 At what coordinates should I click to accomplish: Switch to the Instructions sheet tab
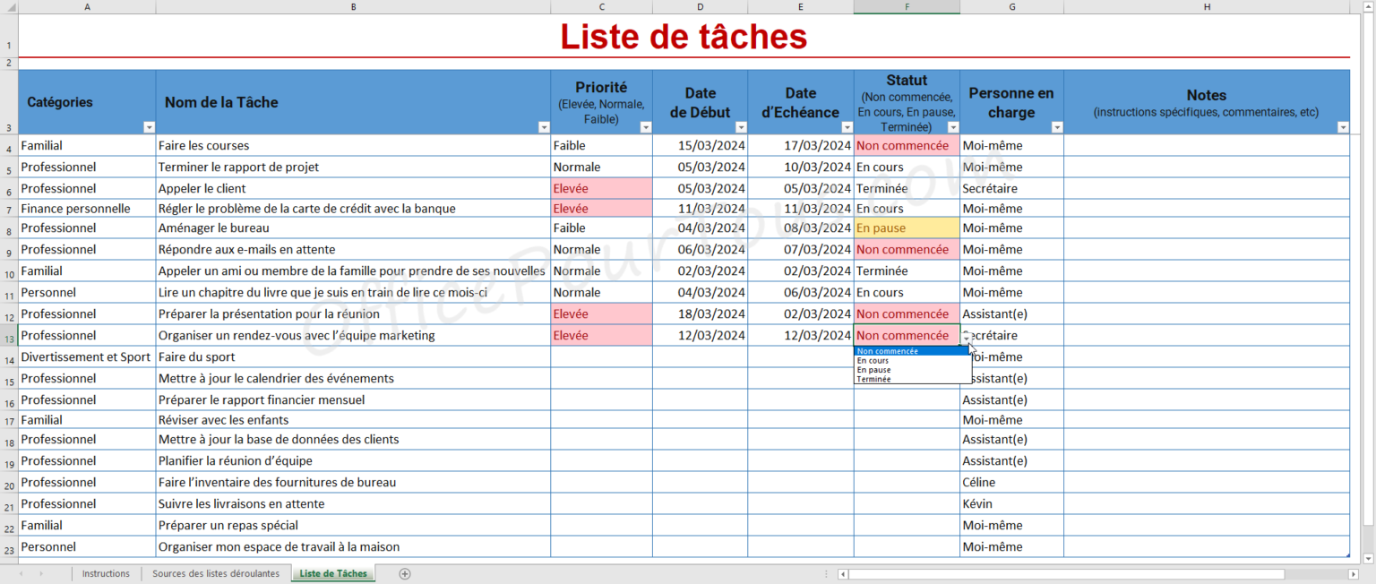point(106,573)
